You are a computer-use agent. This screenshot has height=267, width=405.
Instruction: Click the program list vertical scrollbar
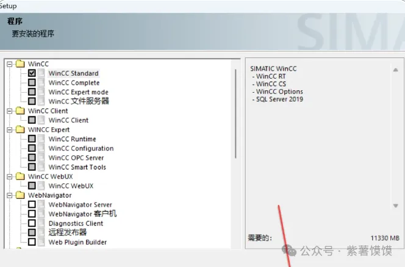click(235, 116)
